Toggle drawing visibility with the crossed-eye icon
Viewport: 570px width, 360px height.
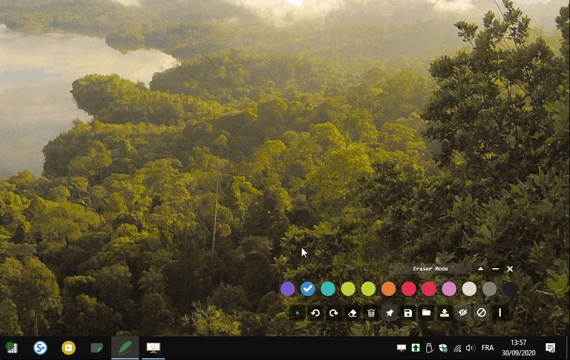pyautogui.click(x=463, y=313)
